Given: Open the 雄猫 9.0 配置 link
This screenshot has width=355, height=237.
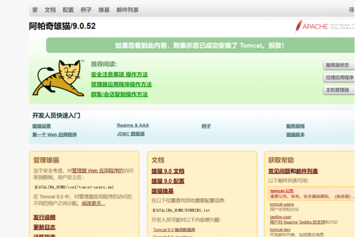Looking at the screenshot, I should point(168,181).
